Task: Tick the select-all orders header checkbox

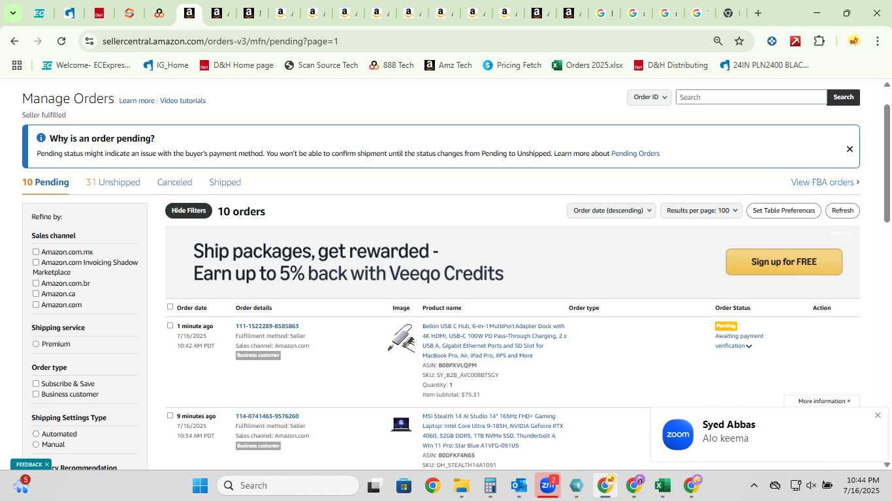Action: (170, 307)
